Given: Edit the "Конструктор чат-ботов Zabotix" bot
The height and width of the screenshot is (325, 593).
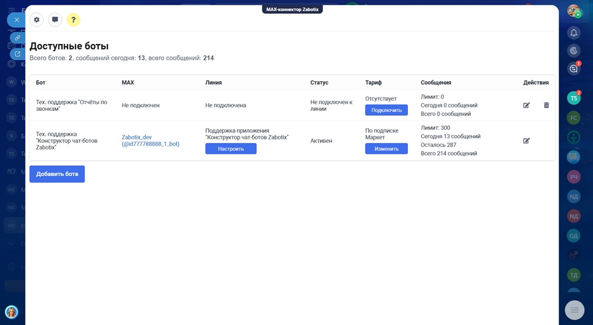Looking at the screenshot, I should pos(527,141).
